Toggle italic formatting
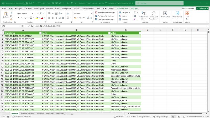The width and height of the screenshot is (210, 118). 22,18
